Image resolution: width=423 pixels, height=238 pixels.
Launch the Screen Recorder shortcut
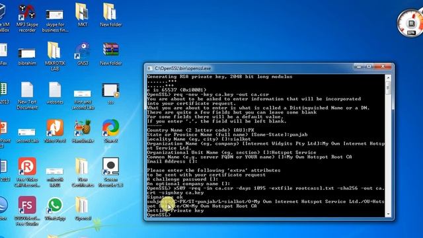[110, 172]
